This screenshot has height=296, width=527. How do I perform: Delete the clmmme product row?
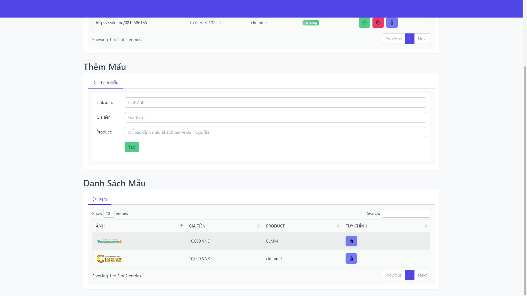point(351,258)
